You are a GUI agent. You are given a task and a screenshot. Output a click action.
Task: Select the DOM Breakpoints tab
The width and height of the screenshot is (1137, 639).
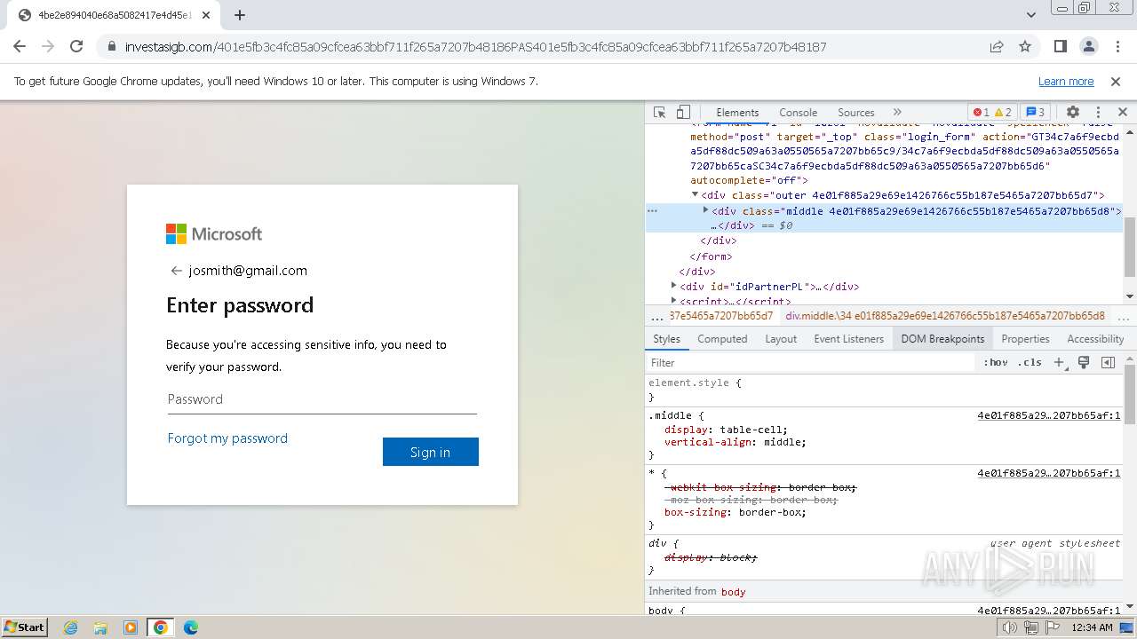[x=942, y=338]
